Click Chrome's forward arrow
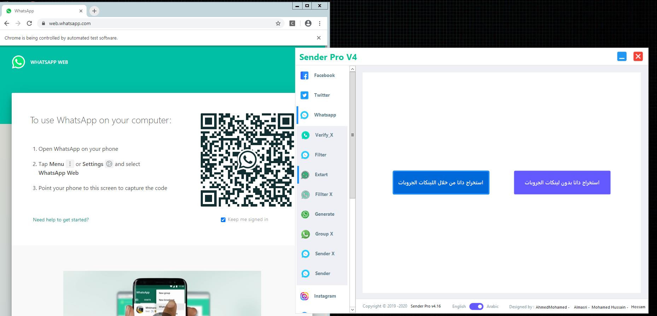 18,23
